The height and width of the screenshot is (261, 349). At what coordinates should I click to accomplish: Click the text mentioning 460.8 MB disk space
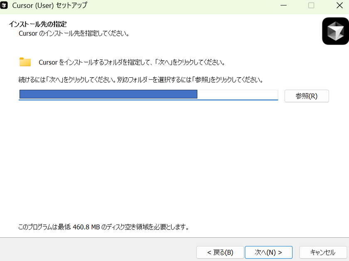tap(103, 227)
